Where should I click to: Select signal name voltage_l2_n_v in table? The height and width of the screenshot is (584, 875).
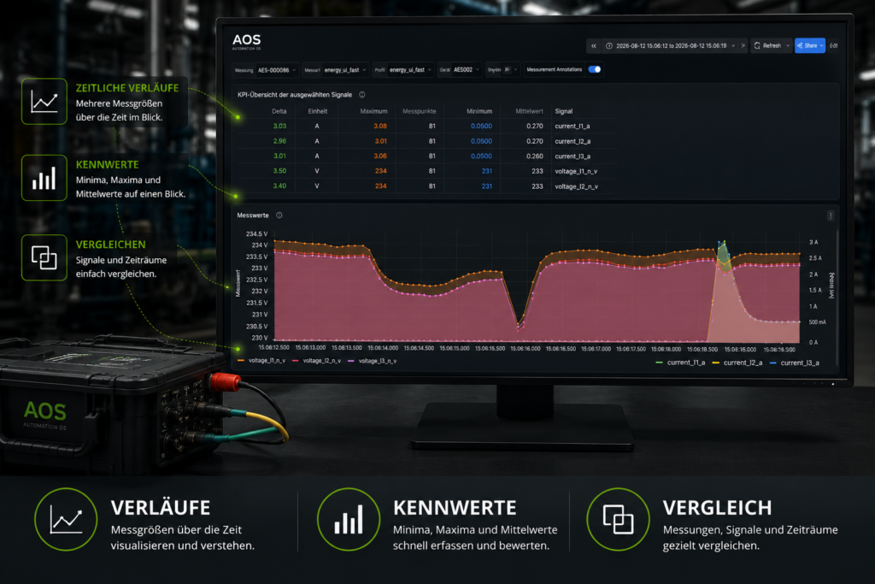[x=576, y=186]
